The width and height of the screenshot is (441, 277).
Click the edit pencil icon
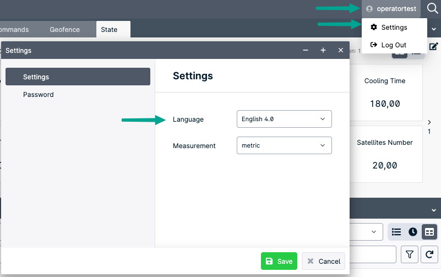433,46
